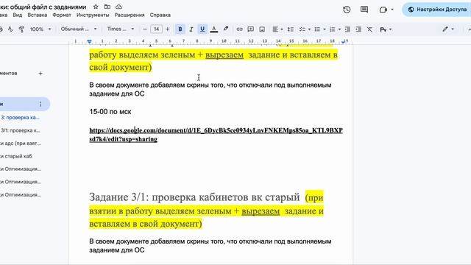Image resolution: width=471 pixels, height=265 pixels.
Task: Insert a link via toolbar
Action: click(x=239, y=29)
